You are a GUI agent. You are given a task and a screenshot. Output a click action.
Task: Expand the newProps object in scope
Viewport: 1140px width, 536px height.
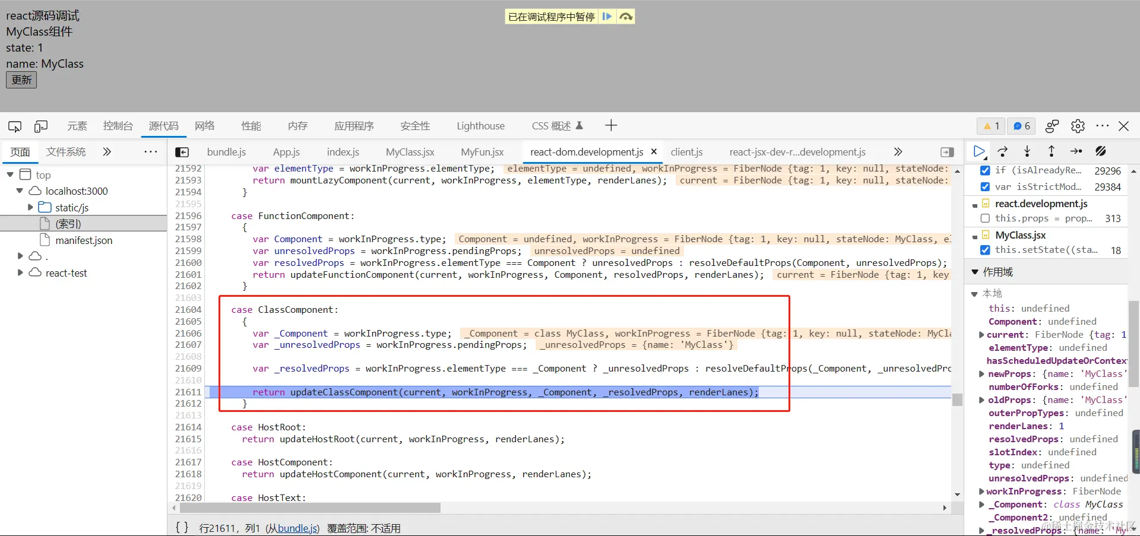tap(981, 374)
